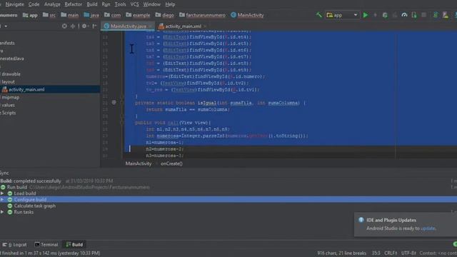Click the Apply Changes icon
This screenshot has width=457, height=257.
pyautogui.click(x=375, y=15)
